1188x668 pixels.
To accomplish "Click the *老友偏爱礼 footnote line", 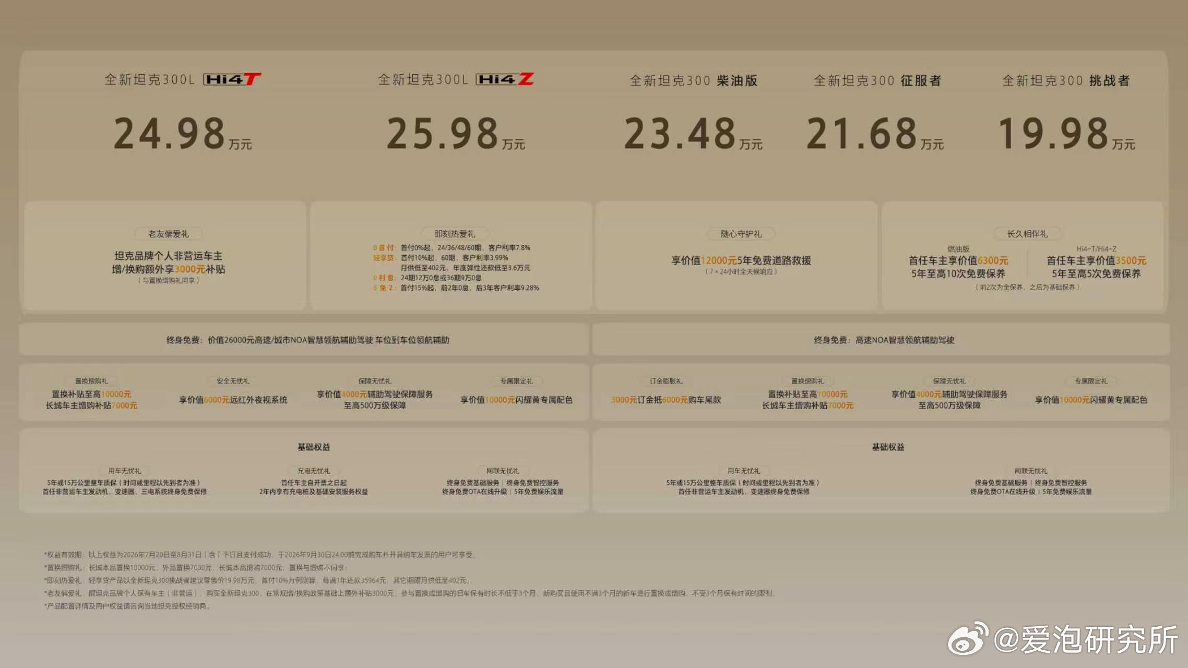I will coord(410,593).
